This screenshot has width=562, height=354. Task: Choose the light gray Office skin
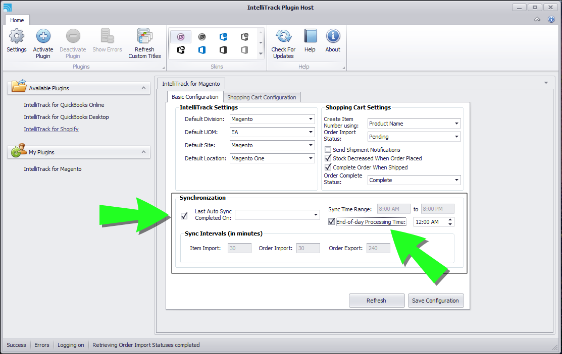[x=244, y=50]
